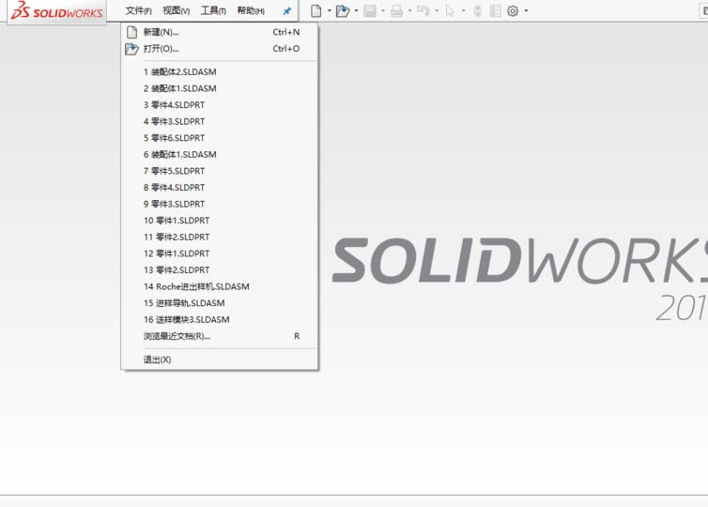Expand the Options gear dropdown arrow
Image resolution: width=708 pixels, height=507 pixels.
pyautogui.click(x=526, y=11)
